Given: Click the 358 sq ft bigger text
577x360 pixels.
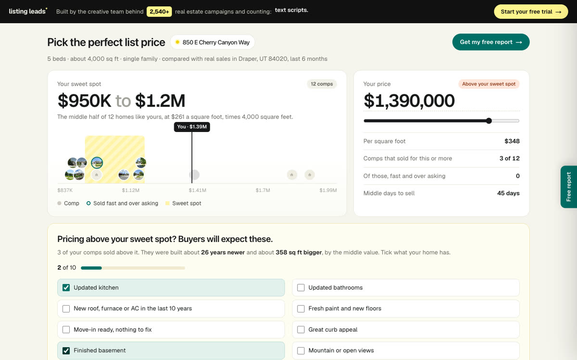Looking at the screenshot, I should pos(299,252).
